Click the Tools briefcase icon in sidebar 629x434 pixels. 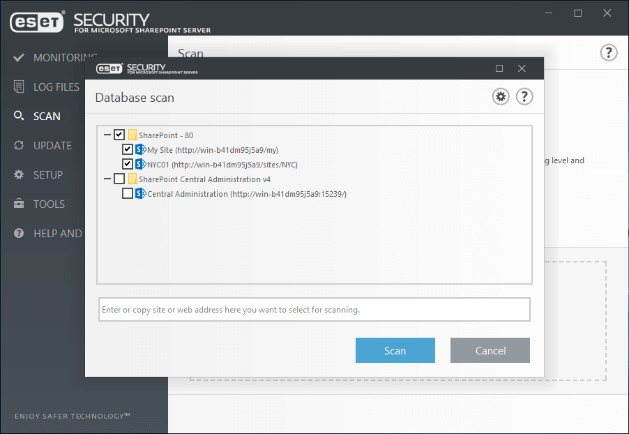[x=18, y=204]
